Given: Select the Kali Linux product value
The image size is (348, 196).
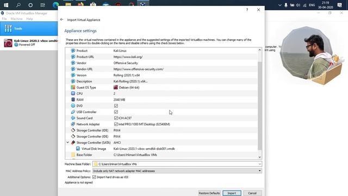Looking at the screenshot, I should tap(120, 51).
